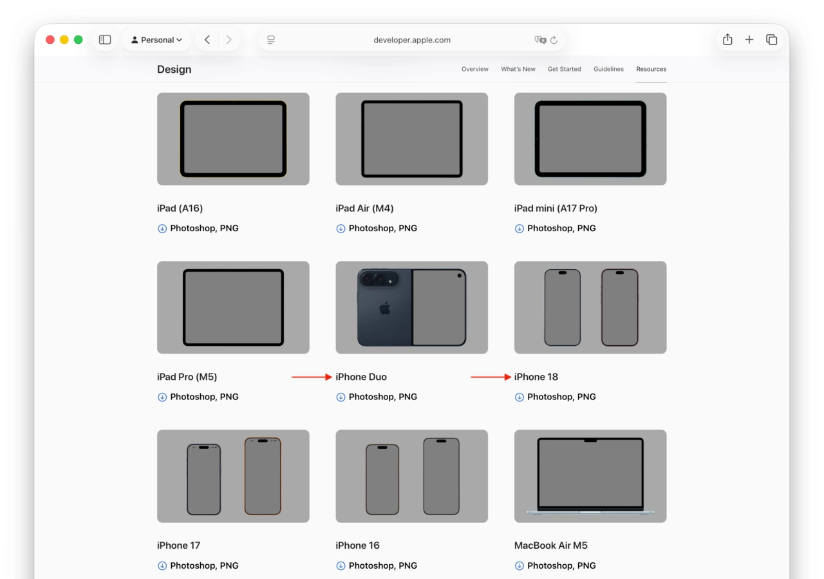
Task: Download Photoshop, PNG for iPhone 16
Action: click(x=383, y=566)
